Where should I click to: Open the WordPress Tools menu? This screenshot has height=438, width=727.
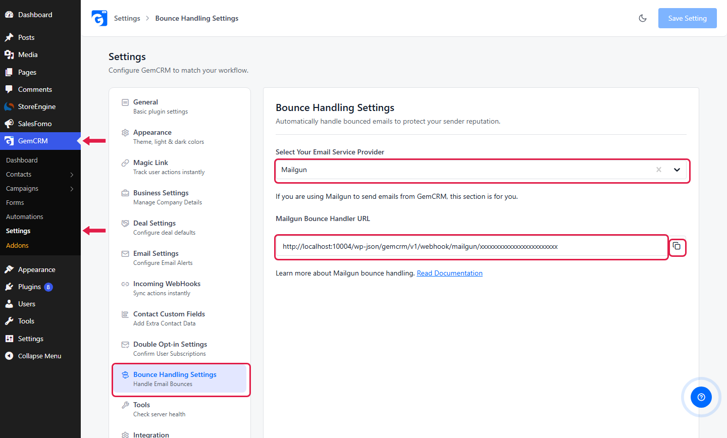[x=40, y=321]
